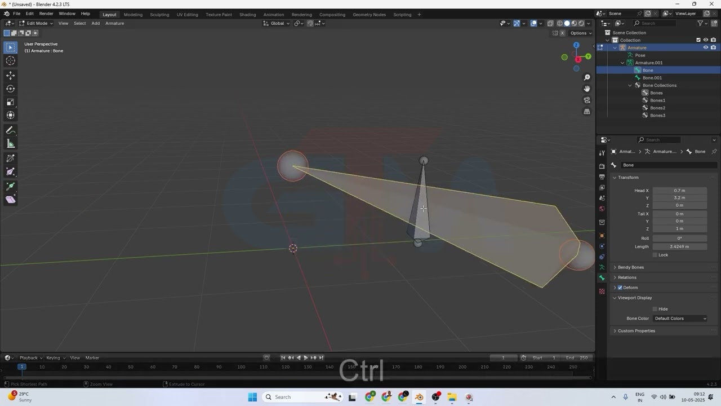
Task: Click the viewport zoom magnifier icon
Action: [x=587, y=77]
